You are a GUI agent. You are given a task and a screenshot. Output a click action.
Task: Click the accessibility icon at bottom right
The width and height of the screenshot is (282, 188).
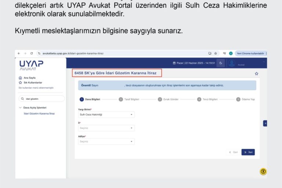click(263, 171)
